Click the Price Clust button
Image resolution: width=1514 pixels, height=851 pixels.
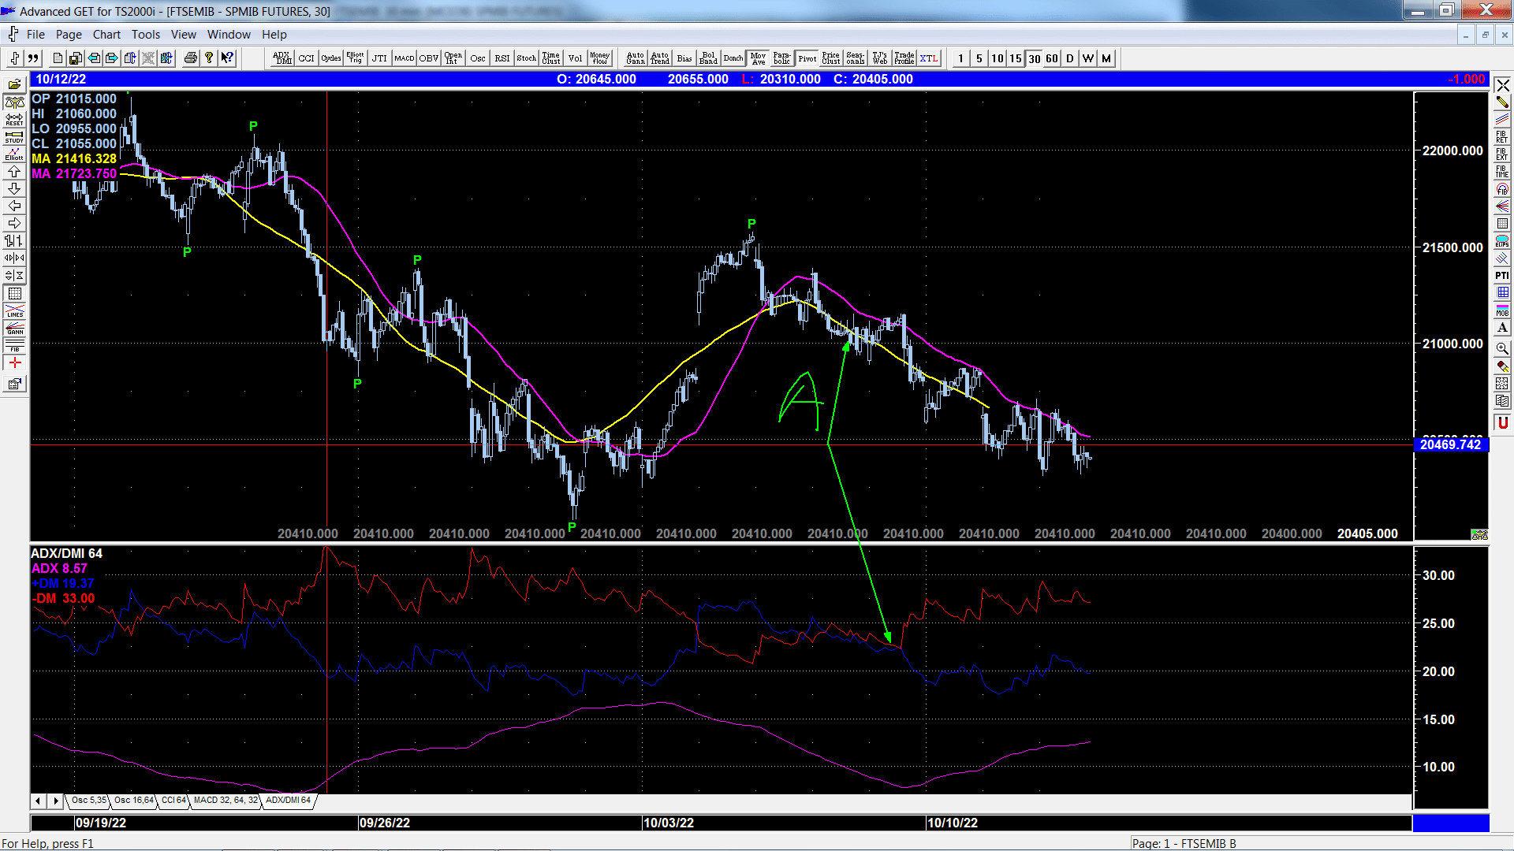click(831, 58)
